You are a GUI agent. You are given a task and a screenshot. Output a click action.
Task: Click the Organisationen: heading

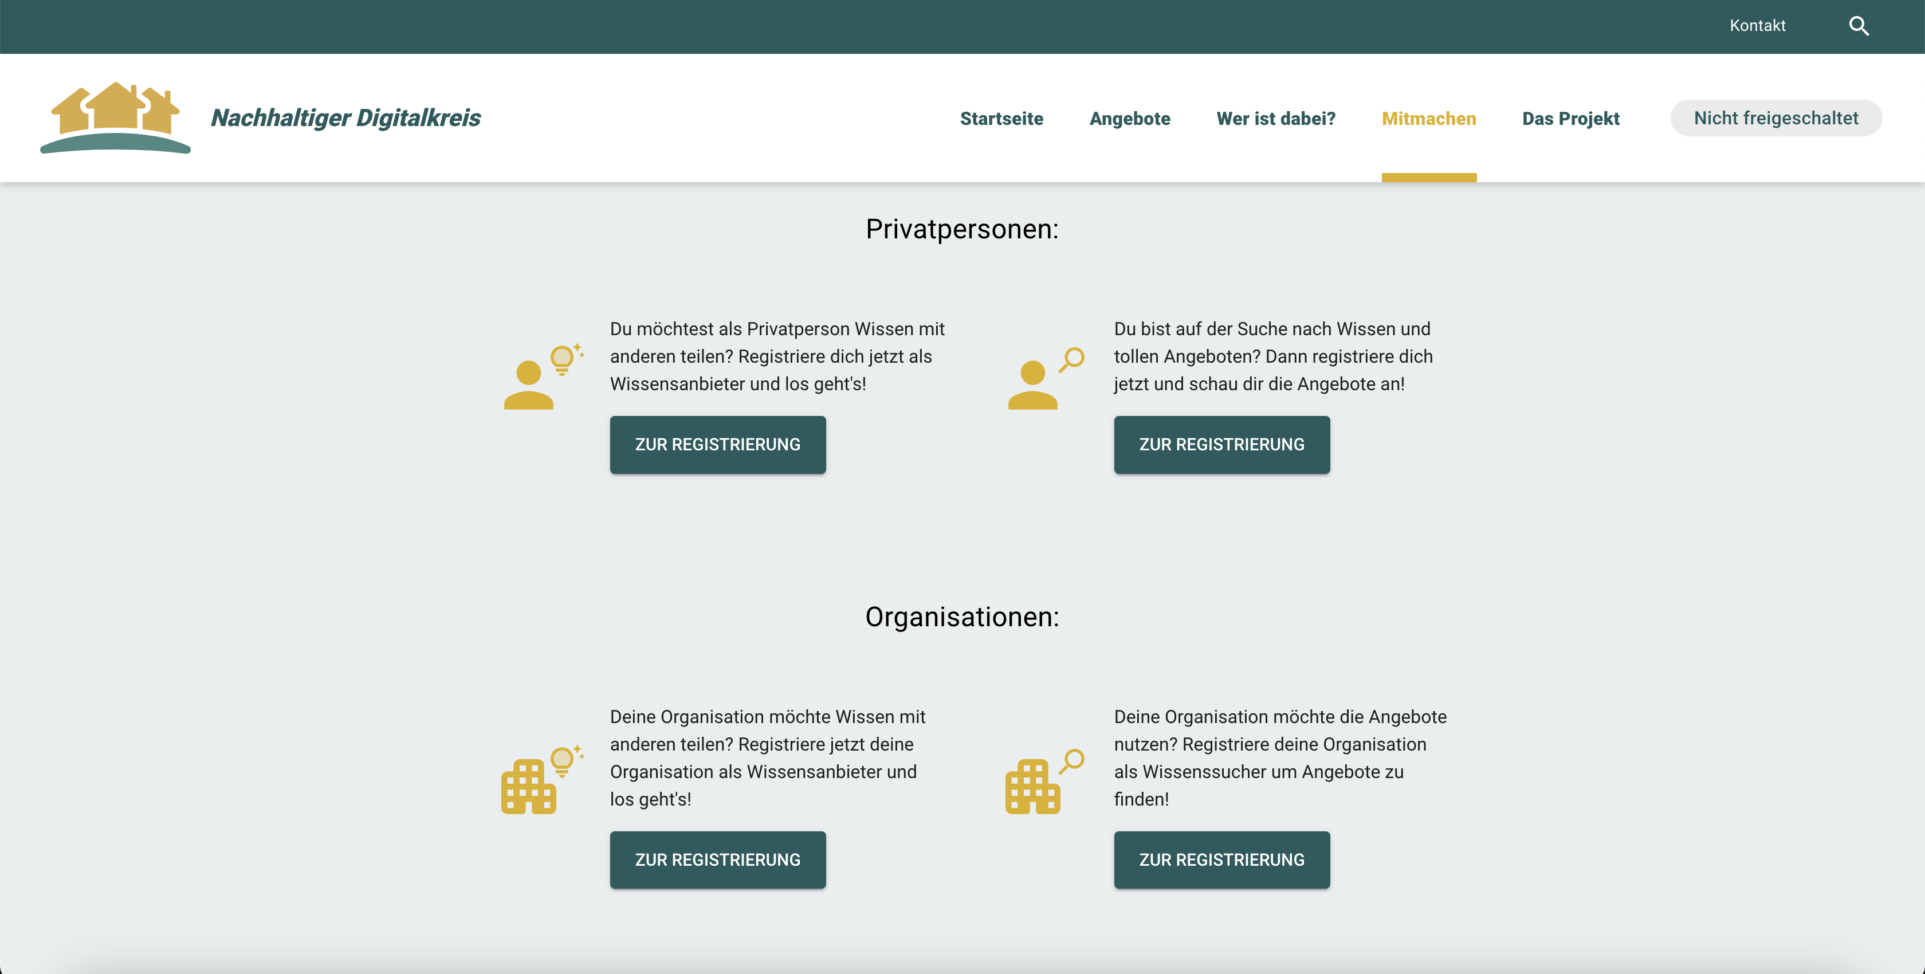coord(962,616)
